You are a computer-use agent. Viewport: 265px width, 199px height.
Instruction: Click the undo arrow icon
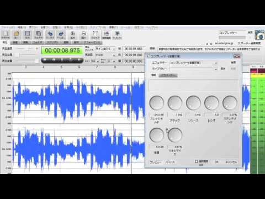click(x=50, y=35)
